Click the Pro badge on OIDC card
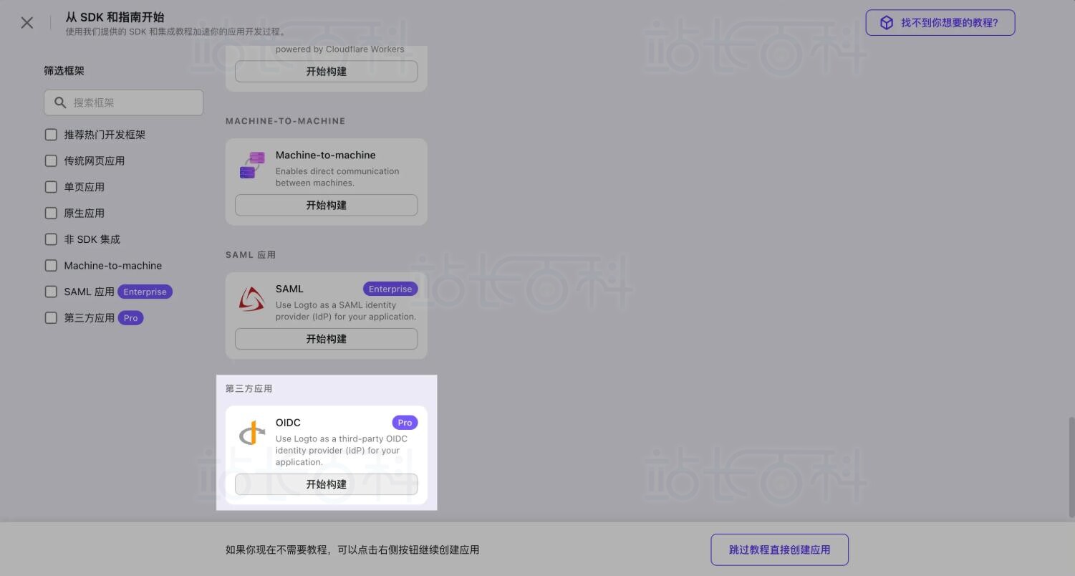 coord(405,423)
